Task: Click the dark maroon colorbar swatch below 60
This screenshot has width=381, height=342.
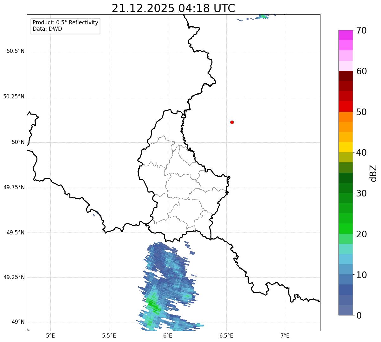Action: [345, 76]
